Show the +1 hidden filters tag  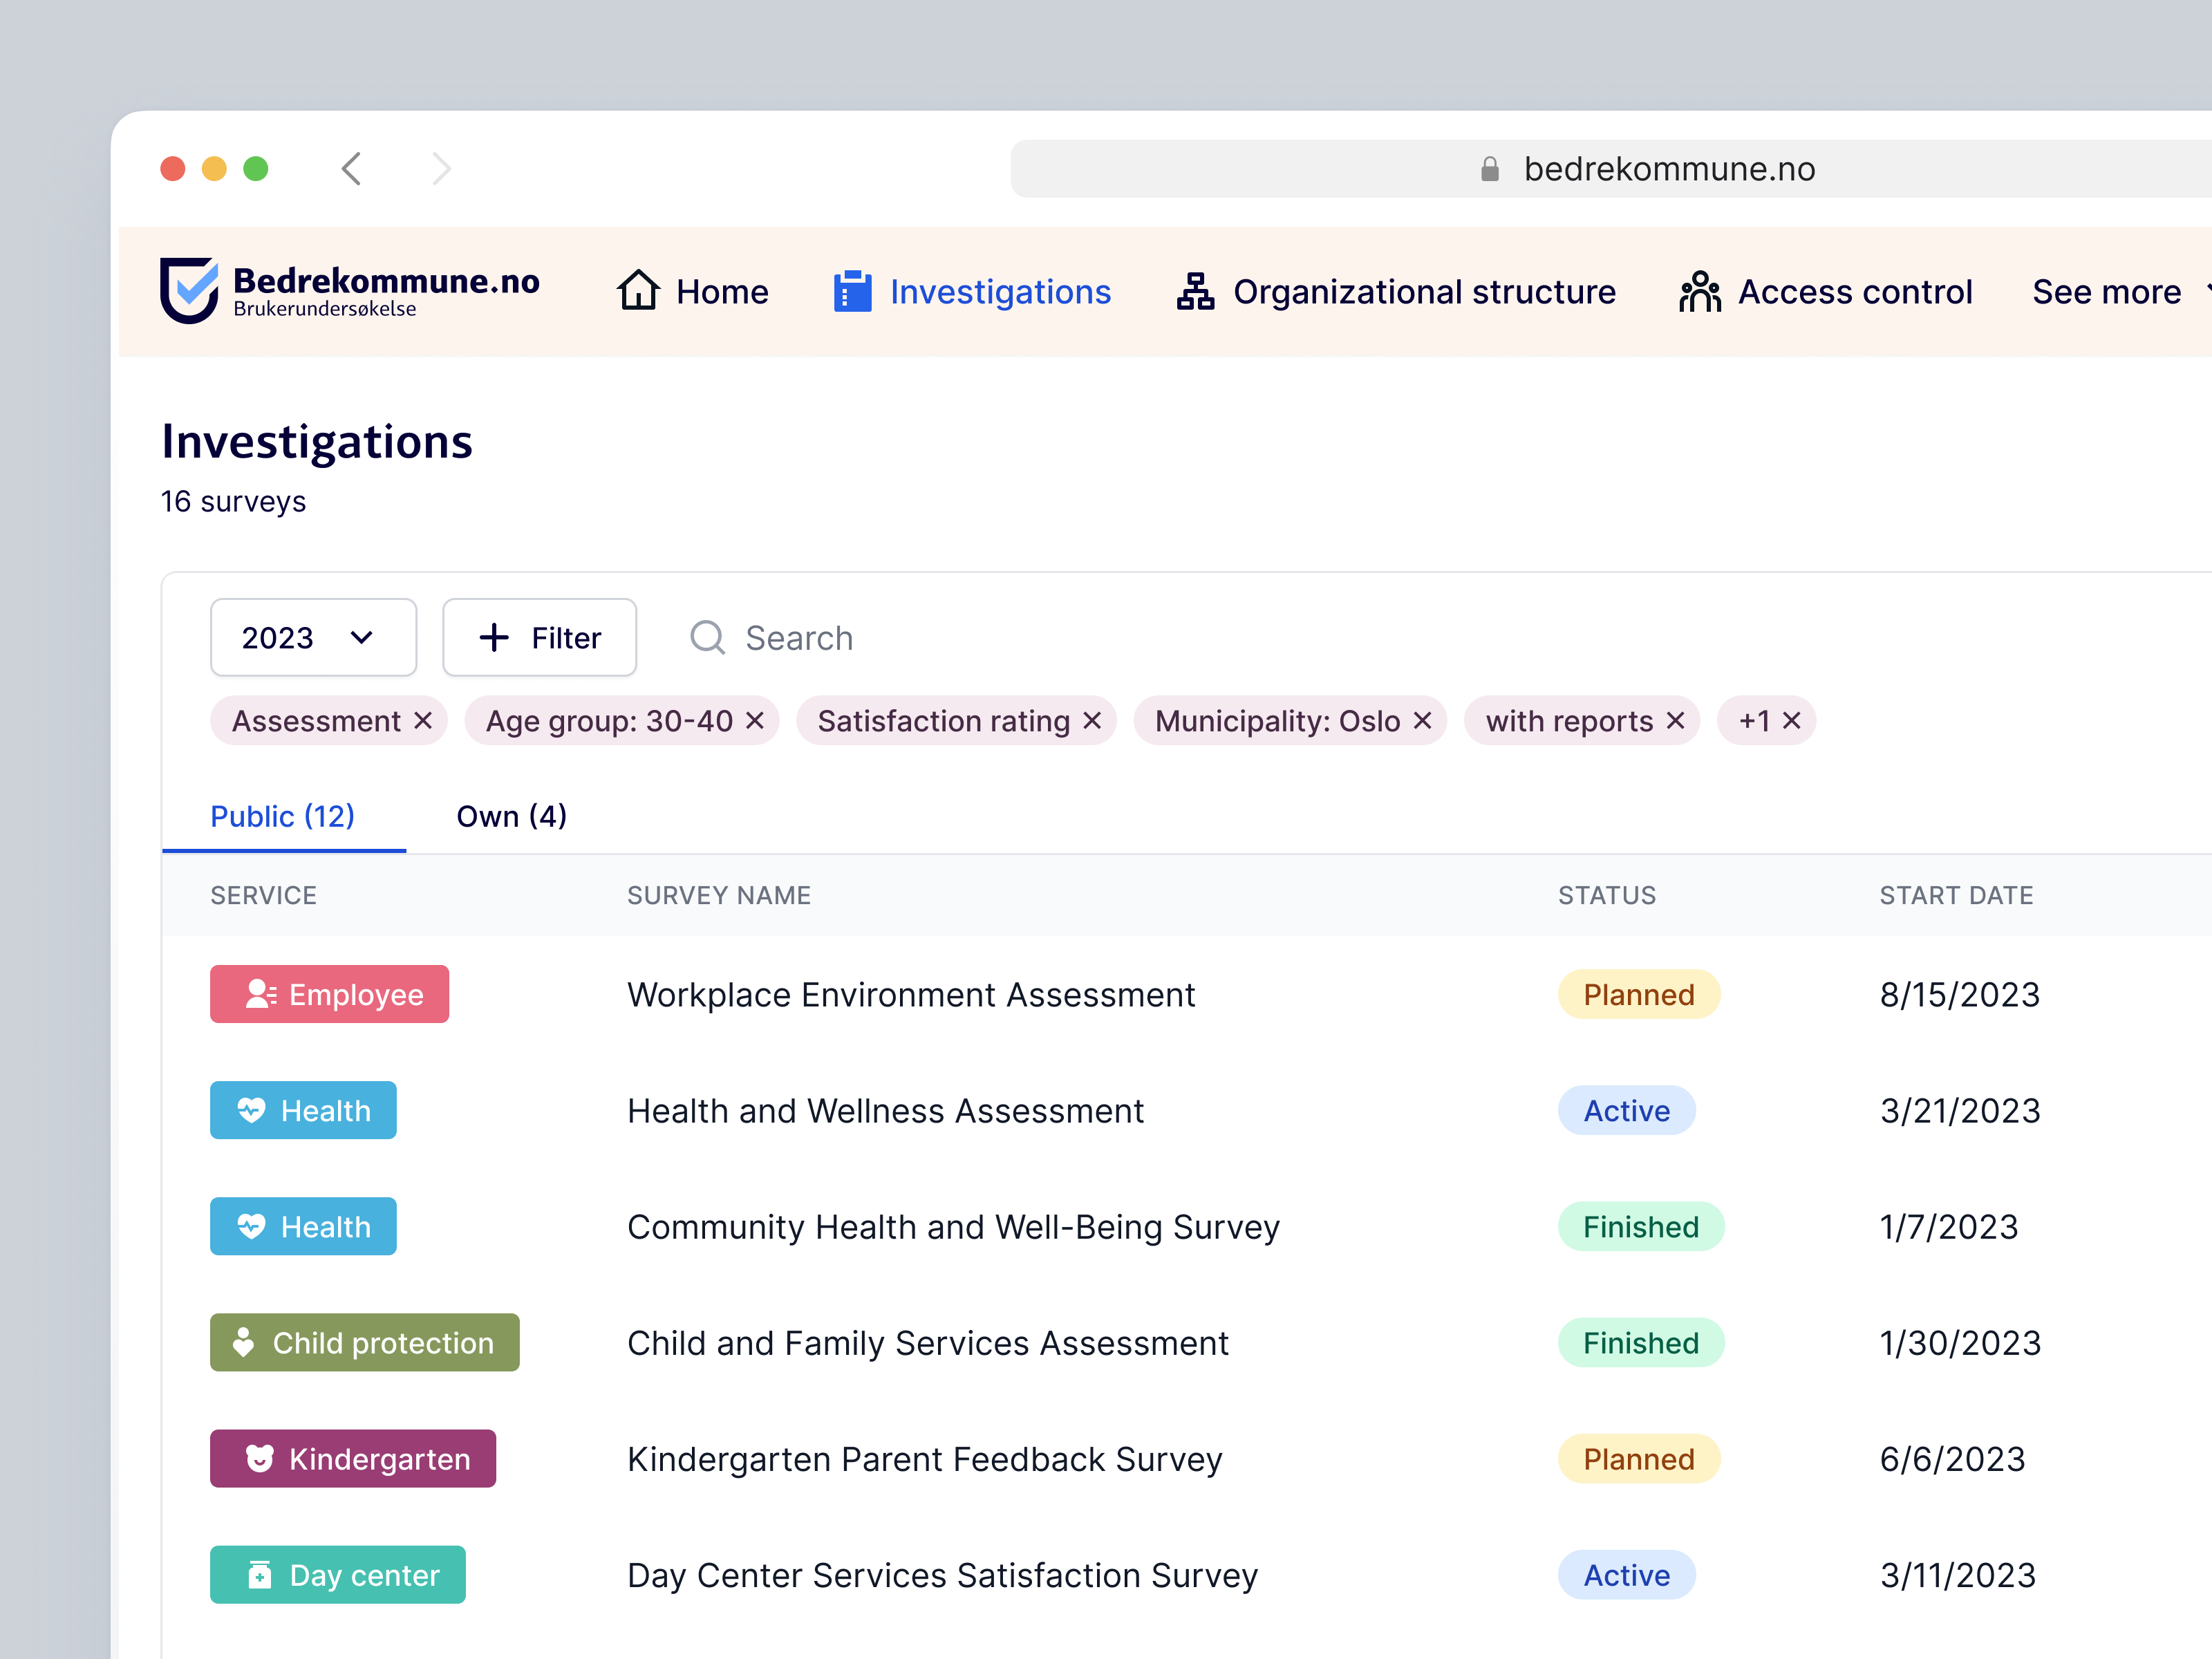point(1766,720)
